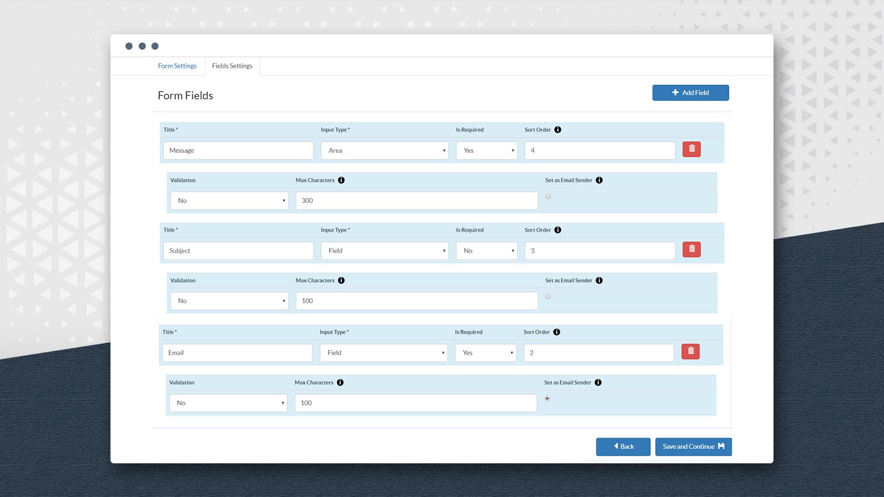Select Subject as email sender radio
This screenshot has height=497, width=884.
(x=548, y=297)
